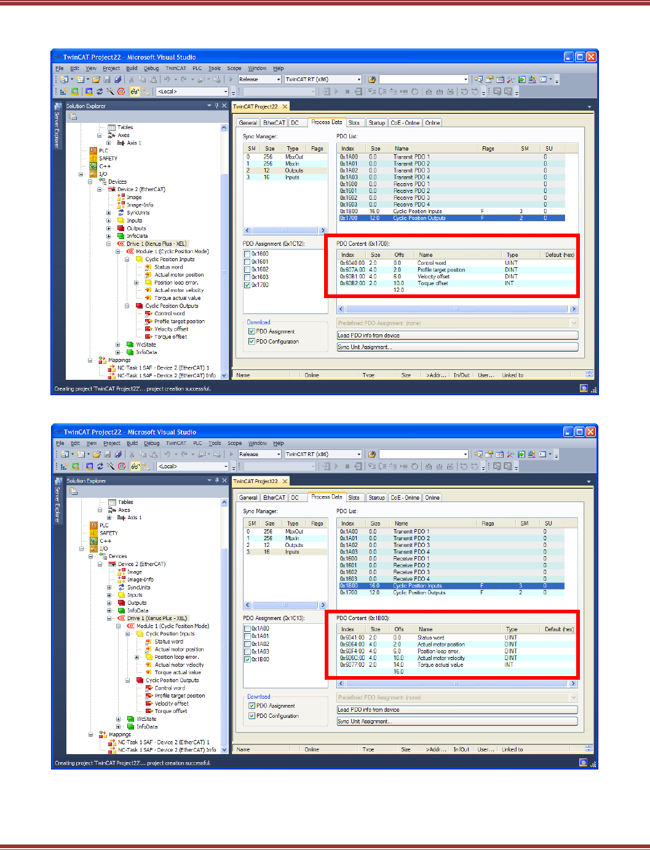Viewport: 650px width, 850px height.
Task: Click Sync Manager horizontal scrollbar, 0x1B00 PDO window
Action: pos(286,605)
